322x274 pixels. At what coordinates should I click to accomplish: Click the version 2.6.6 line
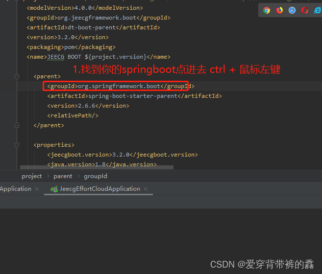point(88,106)
